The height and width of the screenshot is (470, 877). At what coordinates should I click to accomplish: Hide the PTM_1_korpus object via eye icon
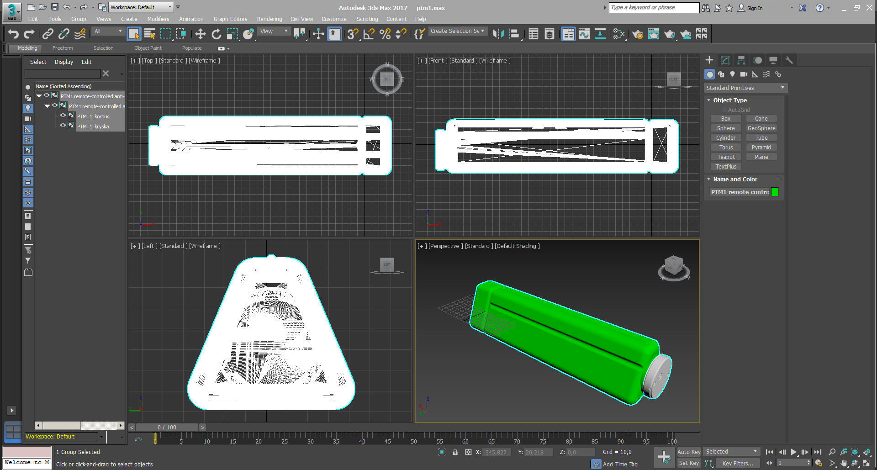point(63,116)
